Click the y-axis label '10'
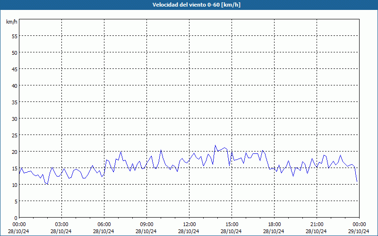The width and height of the screenshot is (378, 236). (15, 185)
